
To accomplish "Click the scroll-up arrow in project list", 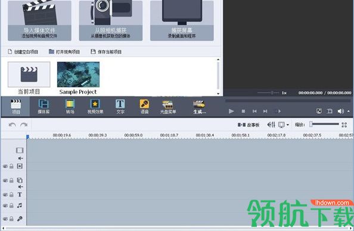I will coord(218,60).
